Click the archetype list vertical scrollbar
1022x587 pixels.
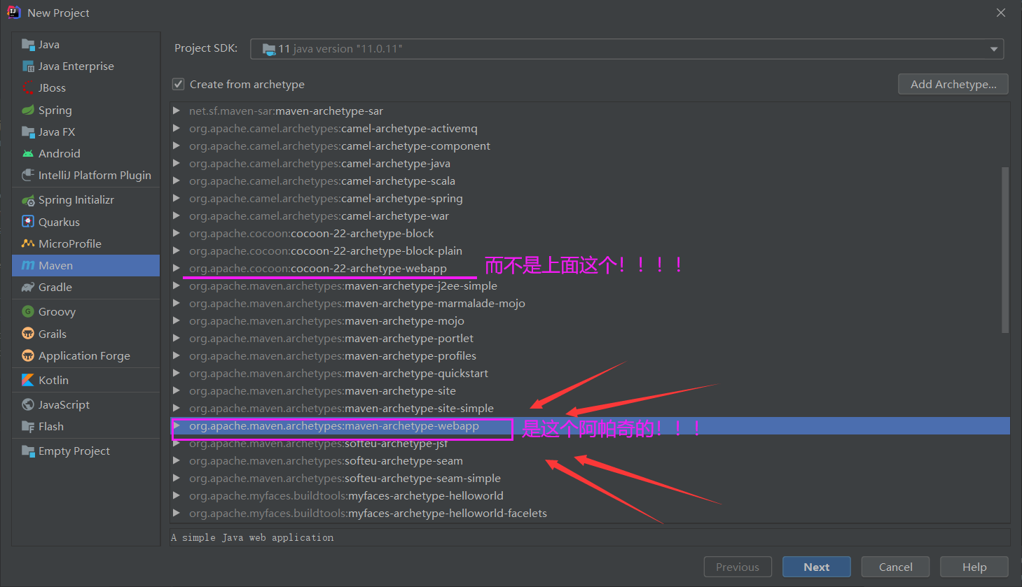[x=1005, y=250]
